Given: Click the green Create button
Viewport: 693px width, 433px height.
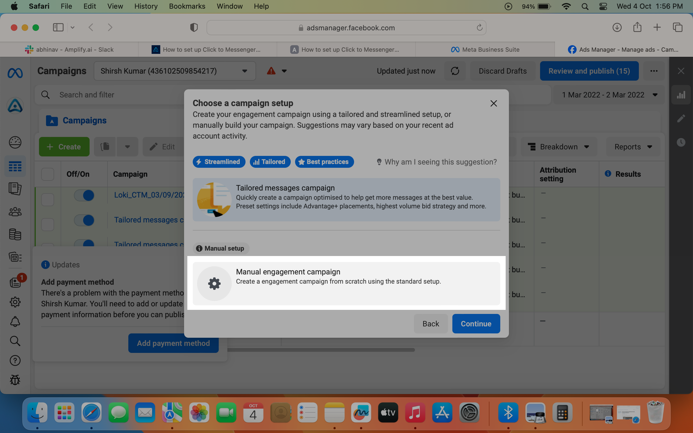Looking at the screenshot, I should (64, 147).
